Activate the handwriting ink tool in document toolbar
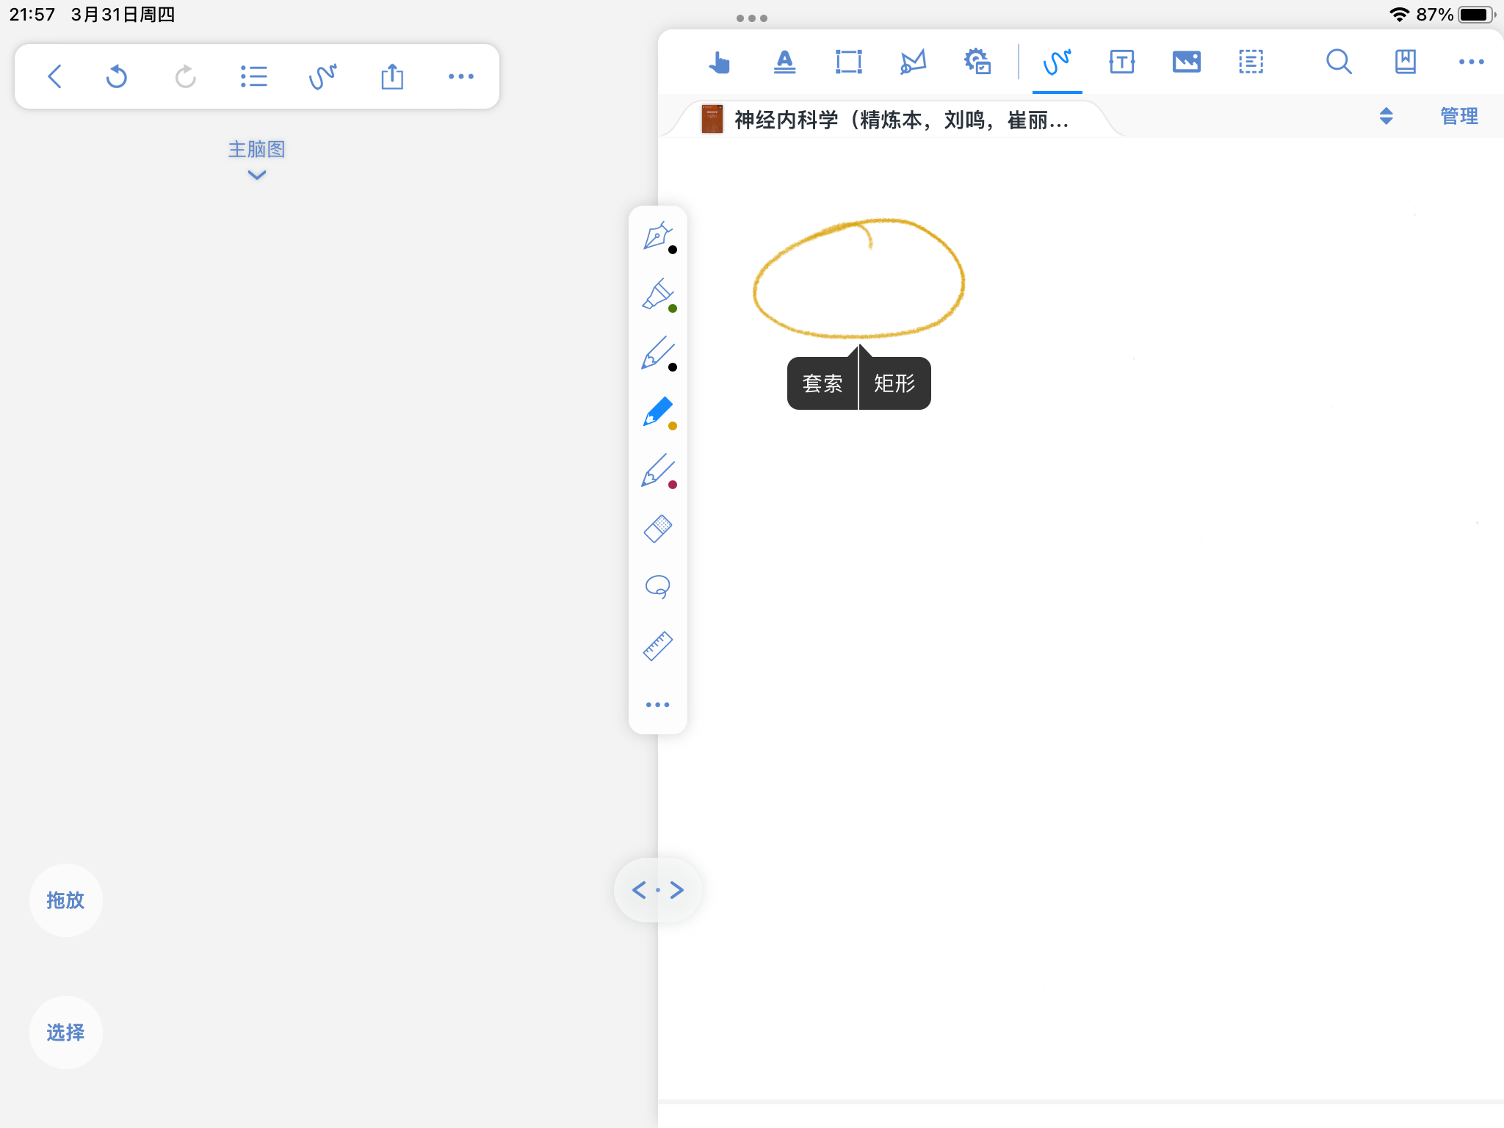Image resolution: width=1504 pixels, height=1128 pixels. point(1057,62)
